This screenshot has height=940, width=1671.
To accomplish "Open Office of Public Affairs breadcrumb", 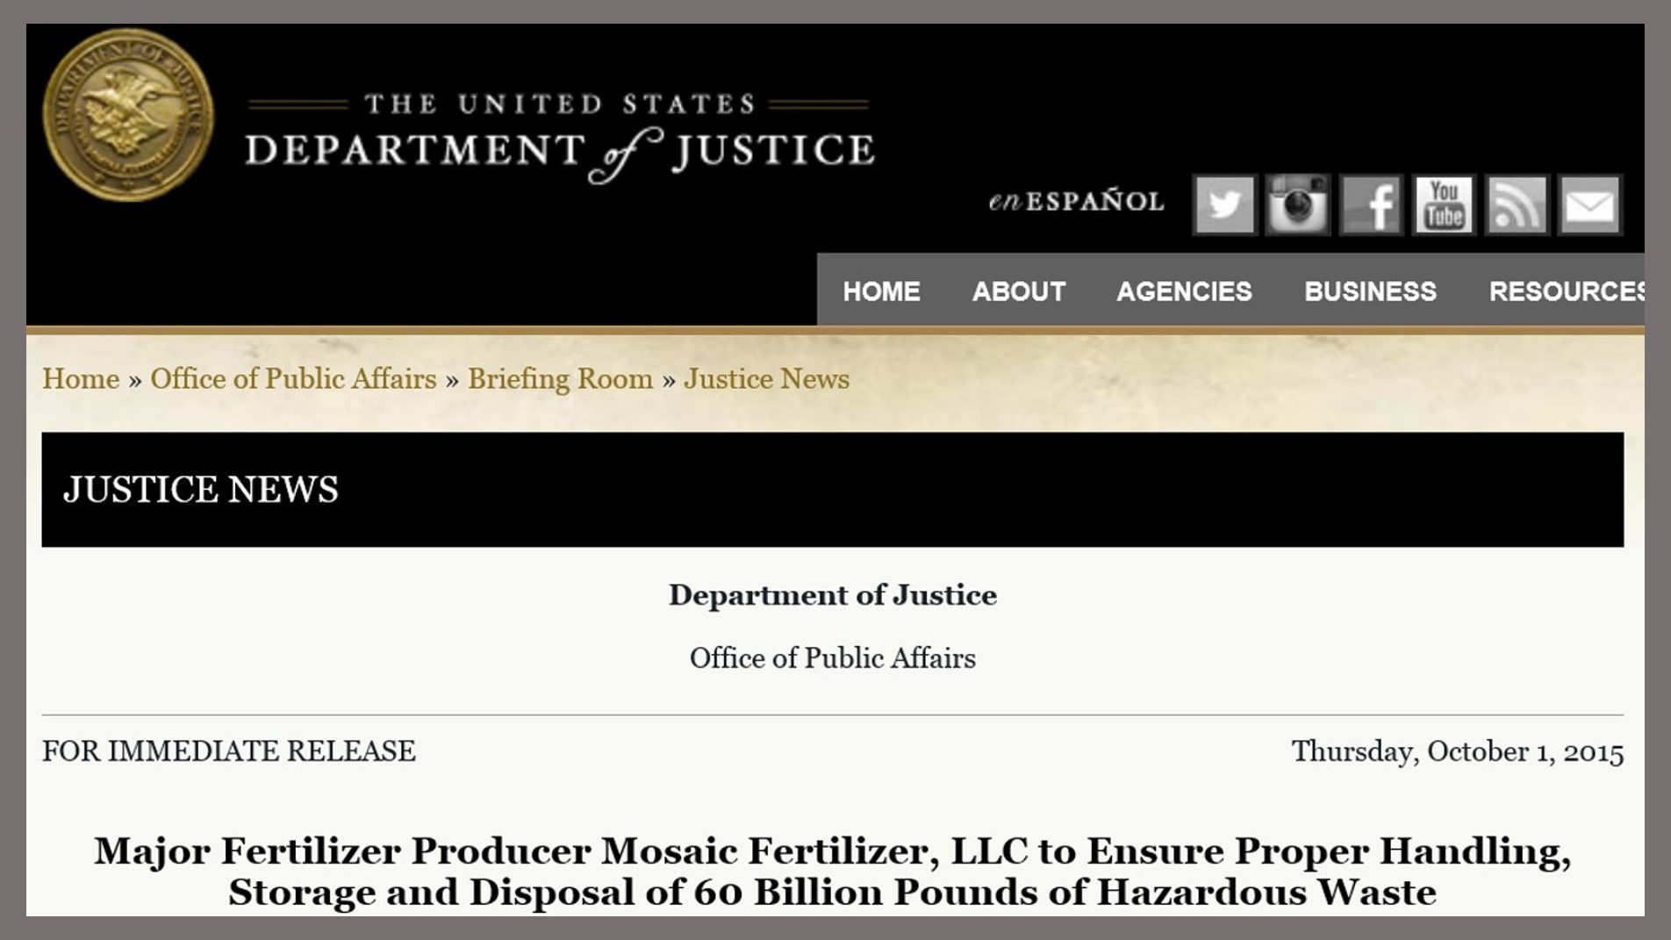I will pyautogui.click(x=293, y=379).
